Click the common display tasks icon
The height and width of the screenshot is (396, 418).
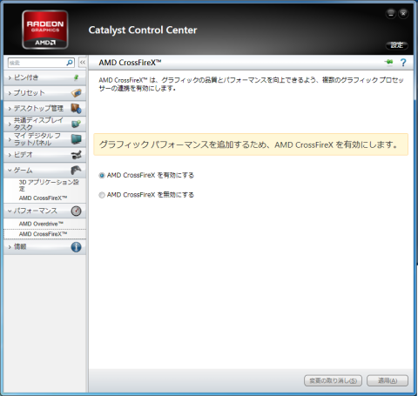[x=76, y=124]
